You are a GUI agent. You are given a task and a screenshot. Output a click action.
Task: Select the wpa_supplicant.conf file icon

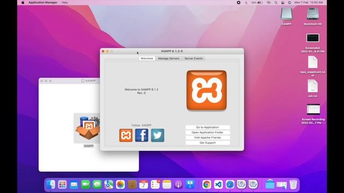pyautogui.click(x=313, y=62)
